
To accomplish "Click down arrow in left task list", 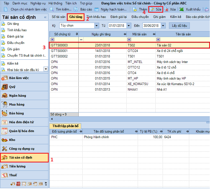I will (x=46, y=69).
